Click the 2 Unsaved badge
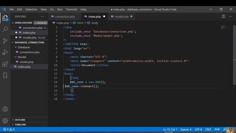The image size is (236, 133). coord(41,23)
